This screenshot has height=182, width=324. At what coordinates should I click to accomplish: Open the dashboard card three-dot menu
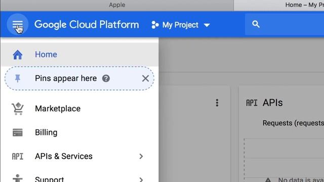[x=217, y=103]
